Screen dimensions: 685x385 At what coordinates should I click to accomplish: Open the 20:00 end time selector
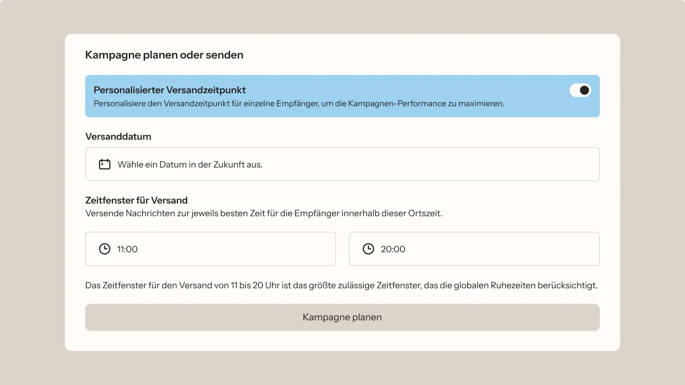click(x=474, y=249)
